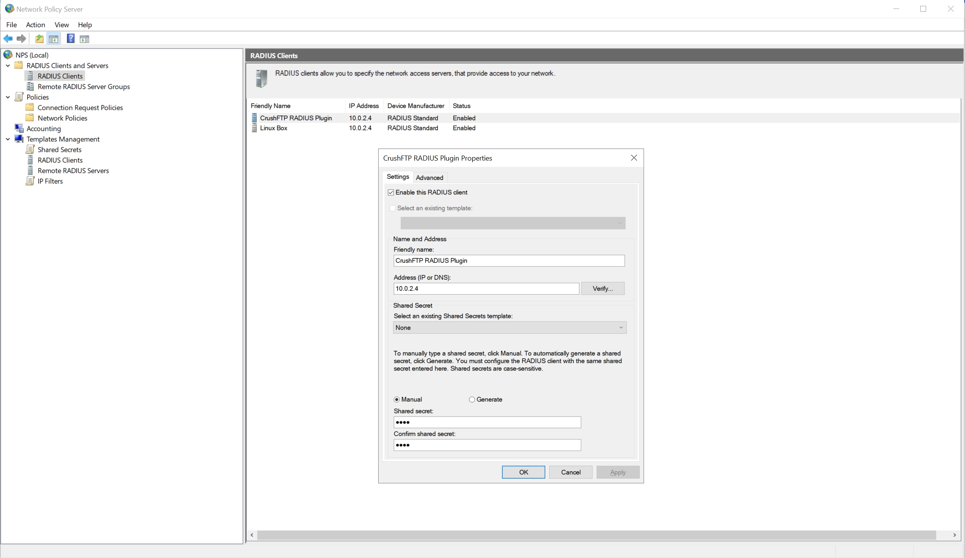Check Select an existing template box
Screen dimensions: 965x558
pyautogui.click(x=393, y=208)
